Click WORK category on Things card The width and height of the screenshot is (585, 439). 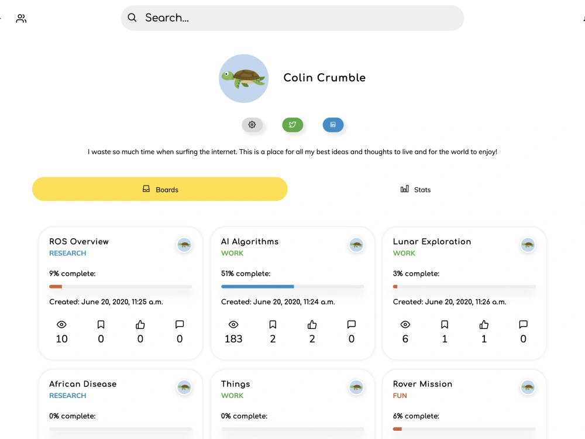(x=232, y=396)
